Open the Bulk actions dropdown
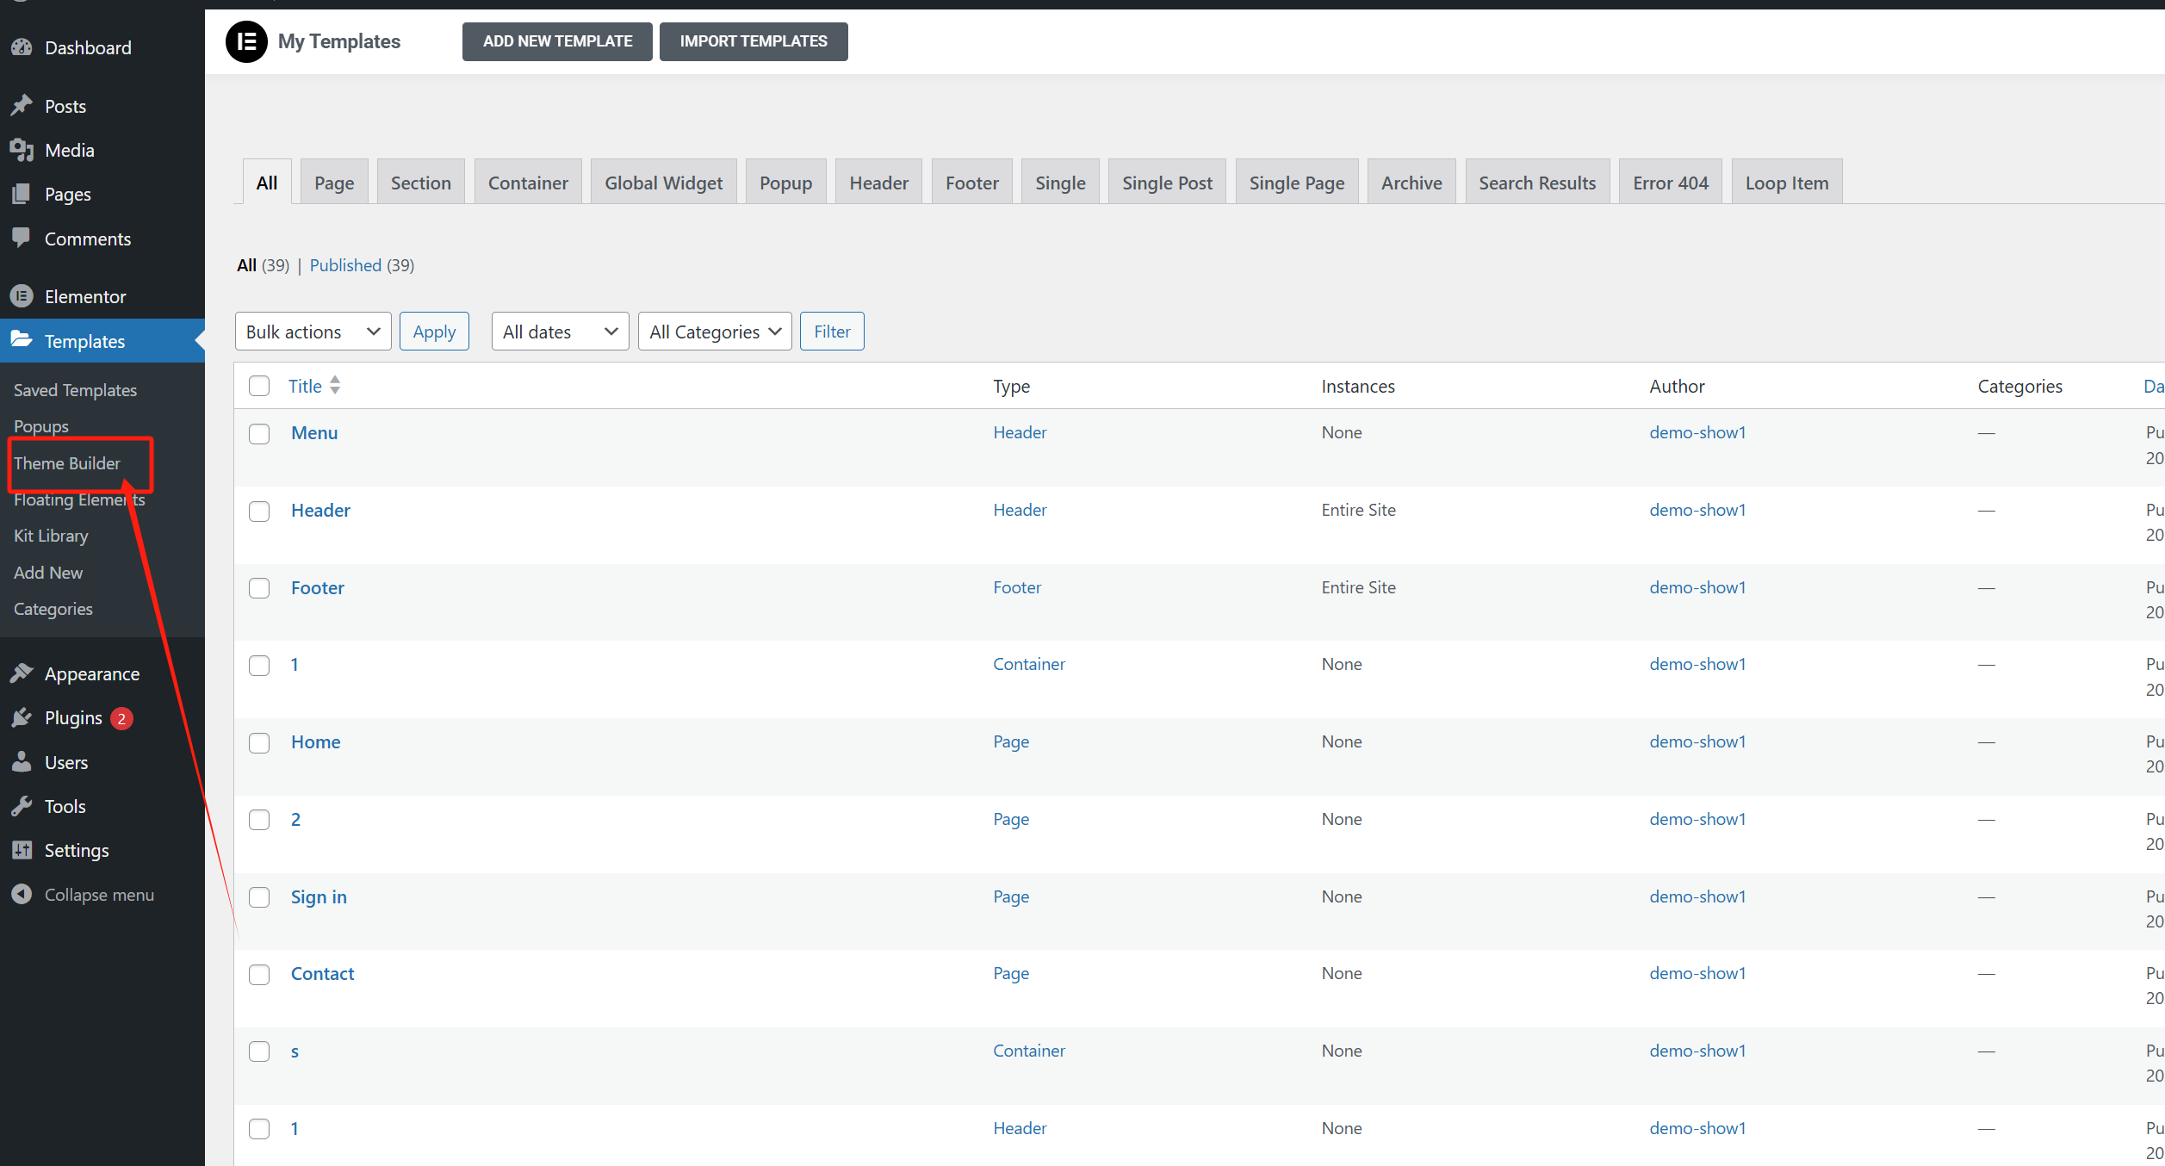The height and width of the screenshot is (1166, 2165). (313, 332)
